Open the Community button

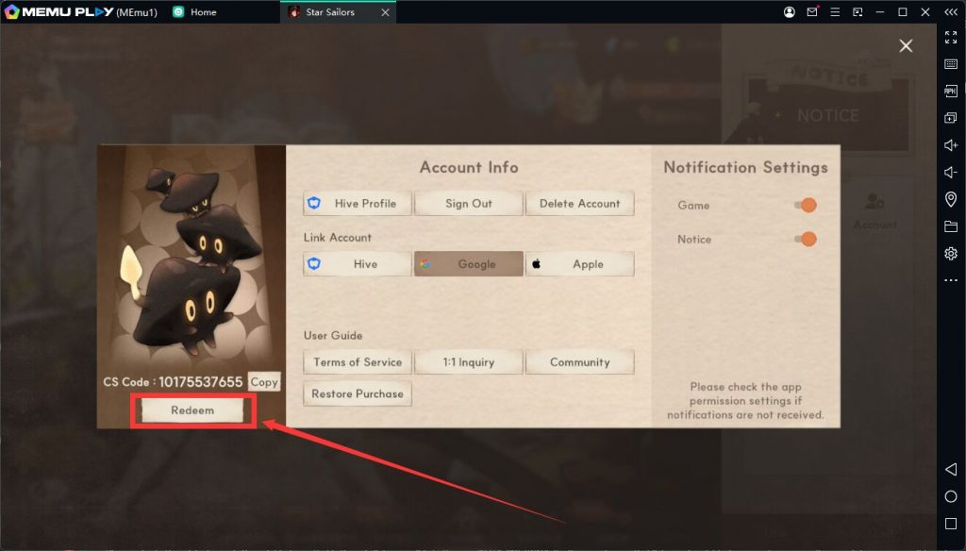(580, 362)
